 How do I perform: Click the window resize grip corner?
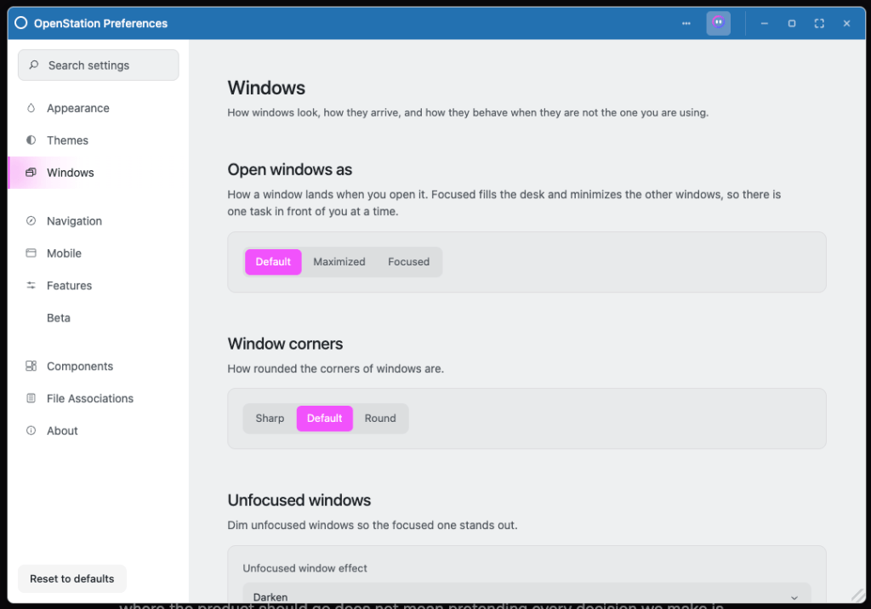pyautogui.click(x=858, y=595)
